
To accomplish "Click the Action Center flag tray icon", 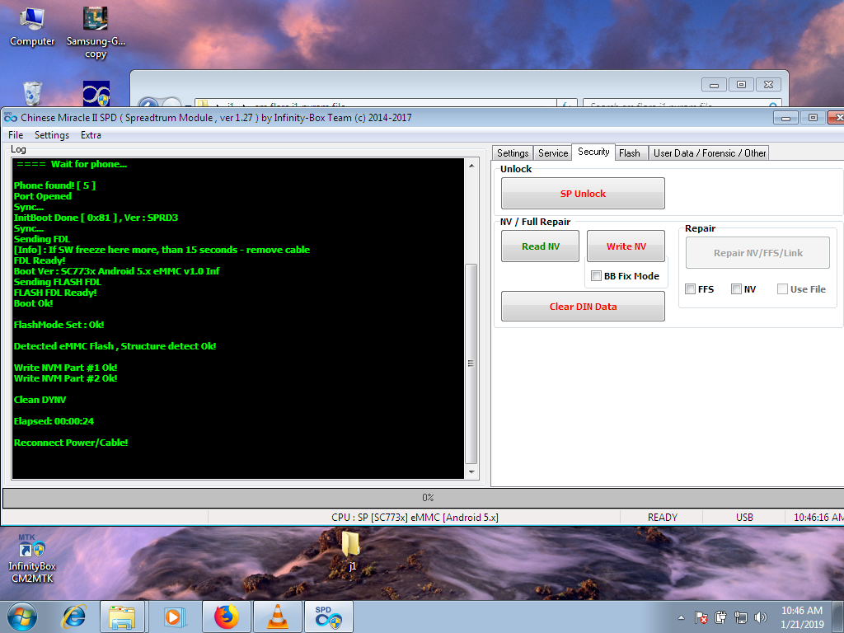I will click(x=701, y=617).
